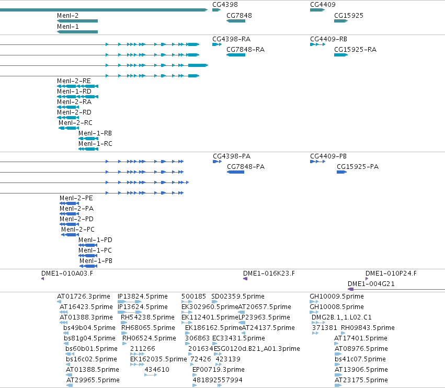Click the Menl-1-PB protein label
The image size is (445, 388).
[96, 261]
